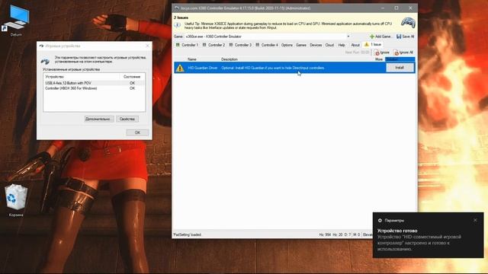Image resolution: width=488 pixels, height=274 pixels.
Task: Click the info icon beside Useful Tip
Action: click(178, 25)
